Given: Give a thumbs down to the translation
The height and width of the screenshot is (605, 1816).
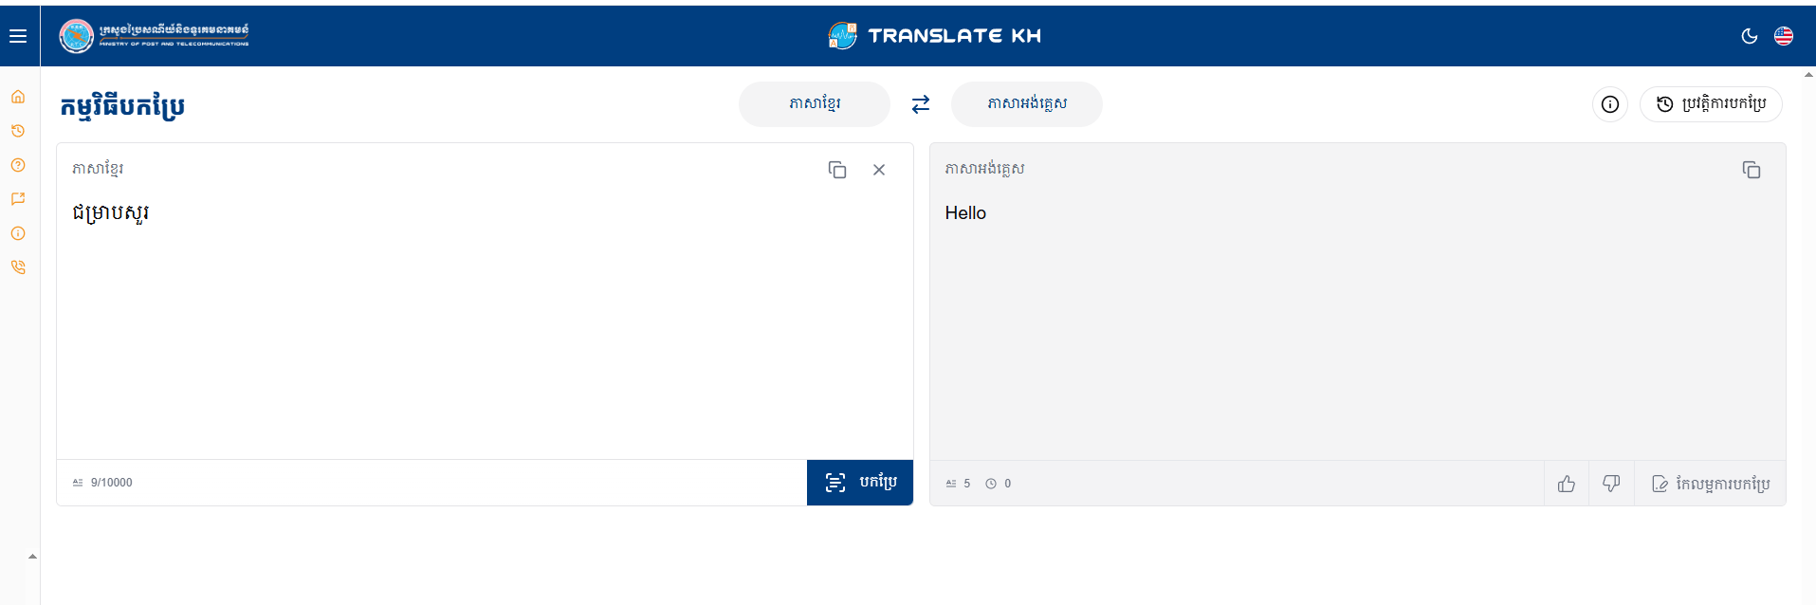Looking at the screenshot, I should tap(1611, 484).
